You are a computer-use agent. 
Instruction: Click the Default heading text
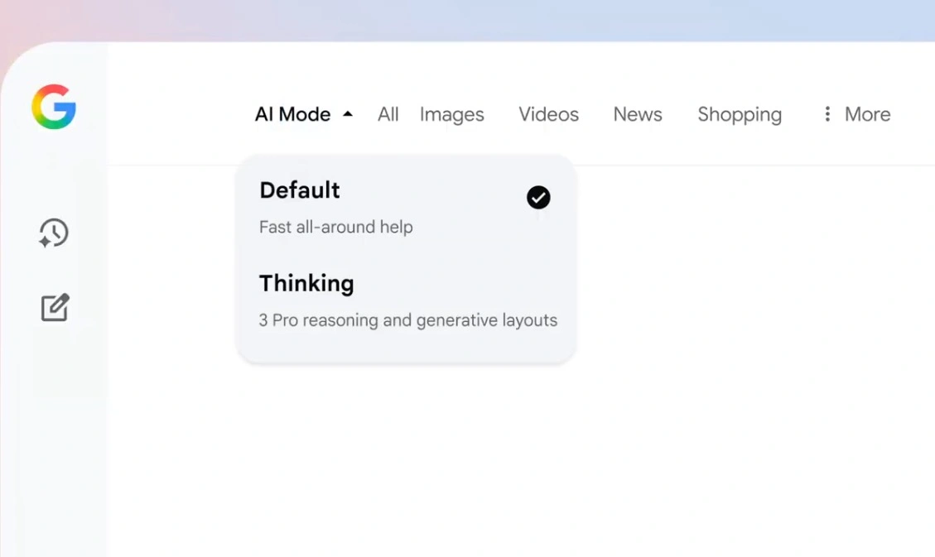point(299,190)
